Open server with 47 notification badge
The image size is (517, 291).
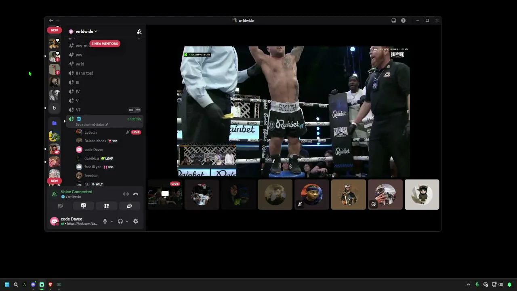(54, 149)
